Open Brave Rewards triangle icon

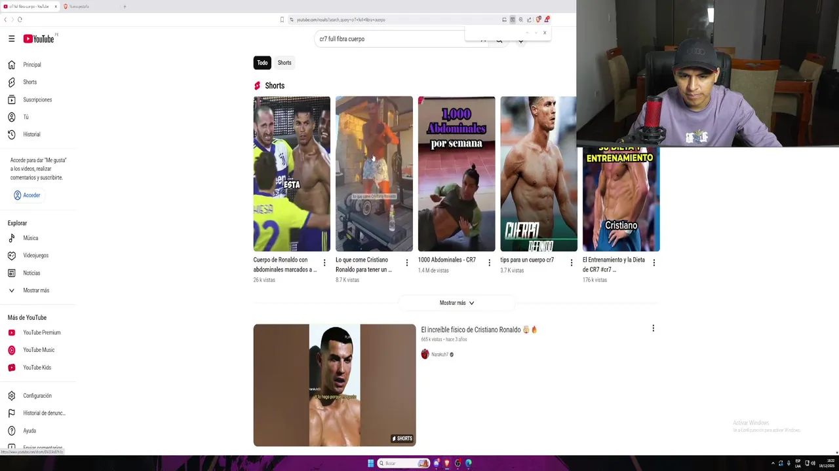(547, 20)
